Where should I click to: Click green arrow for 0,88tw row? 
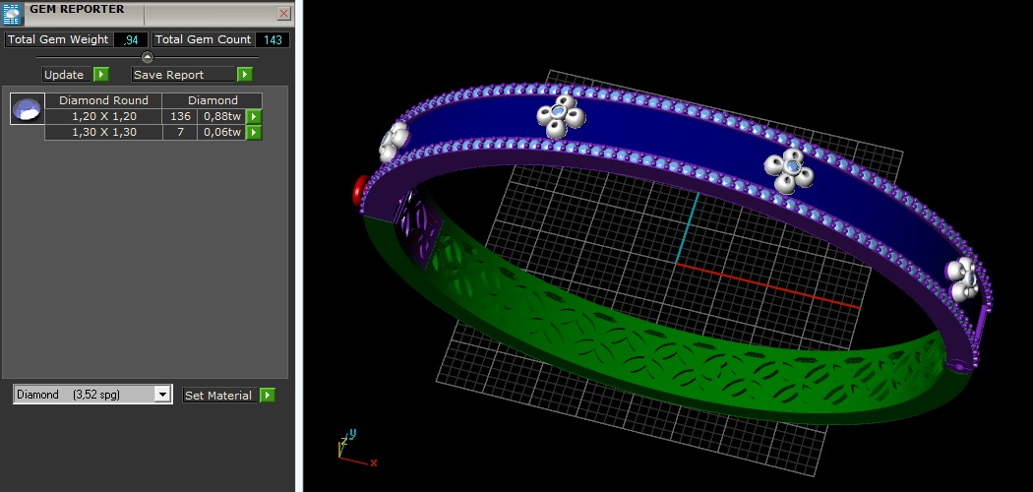click(254, 116)
